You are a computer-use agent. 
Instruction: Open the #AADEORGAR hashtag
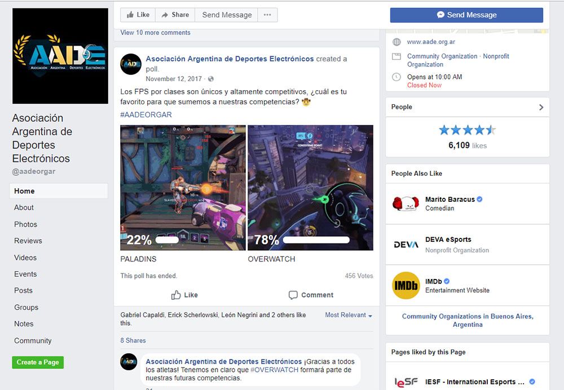(x=146, y=114)
